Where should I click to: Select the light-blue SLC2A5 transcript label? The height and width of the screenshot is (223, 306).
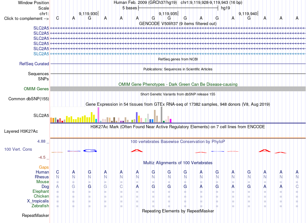[41, 54]
